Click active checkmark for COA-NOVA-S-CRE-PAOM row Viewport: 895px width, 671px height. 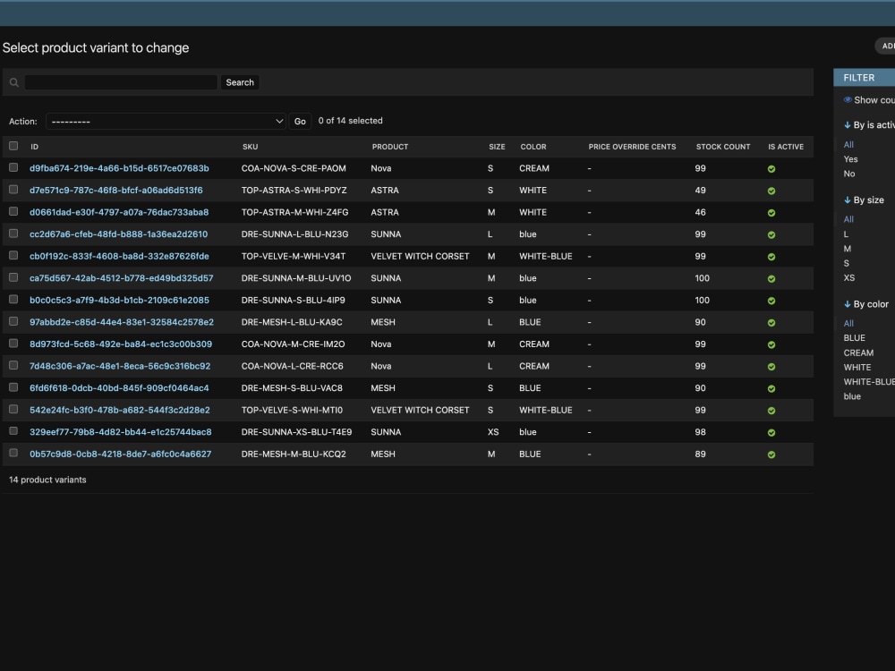point(771,169)
